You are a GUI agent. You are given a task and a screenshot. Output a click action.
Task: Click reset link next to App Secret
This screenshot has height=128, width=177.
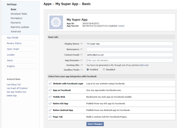(121, 26)
